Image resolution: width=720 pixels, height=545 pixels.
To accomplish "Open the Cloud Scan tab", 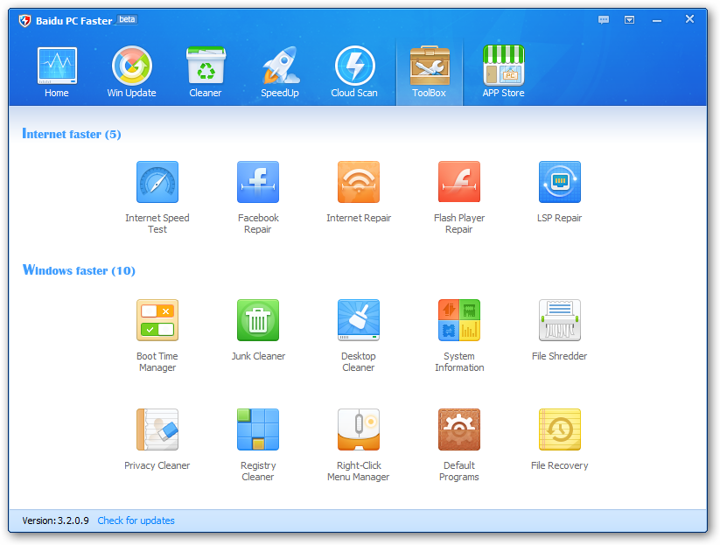I will click(354, 72).
